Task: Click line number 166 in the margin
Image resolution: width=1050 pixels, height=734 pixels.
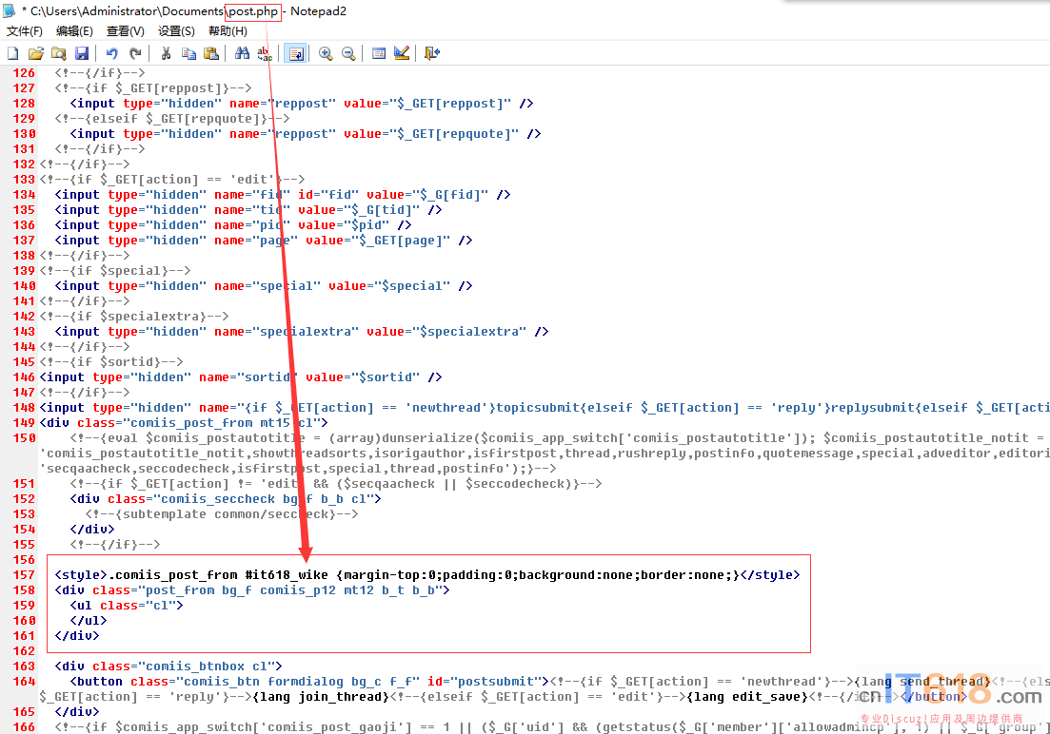Action: [24, 726]
